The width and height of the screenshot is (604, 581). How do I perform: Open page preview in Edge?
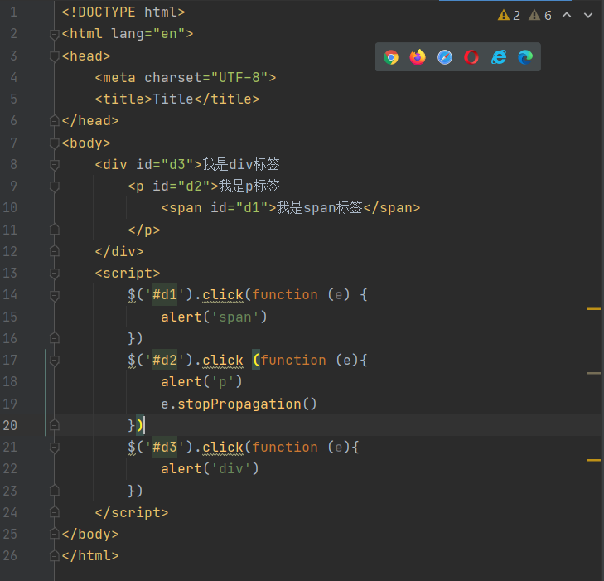[525, 57]
